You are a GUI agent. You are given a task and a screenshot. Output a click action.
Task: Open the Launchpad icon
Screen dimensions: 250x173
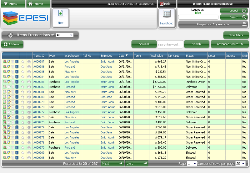tap(167, 18)
